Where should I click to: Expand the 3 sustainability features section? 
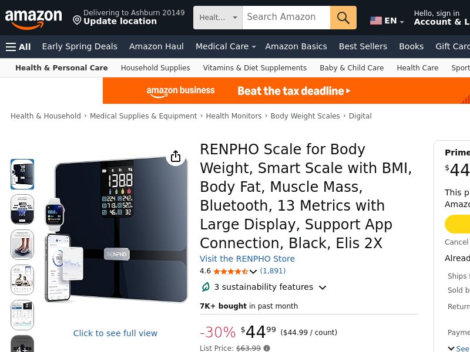pos(322,288)
